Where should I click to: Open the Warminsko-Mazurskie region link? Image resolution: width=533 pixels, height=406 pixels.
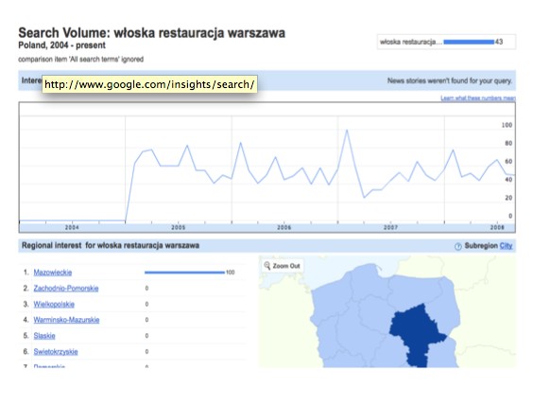(66, 320)
